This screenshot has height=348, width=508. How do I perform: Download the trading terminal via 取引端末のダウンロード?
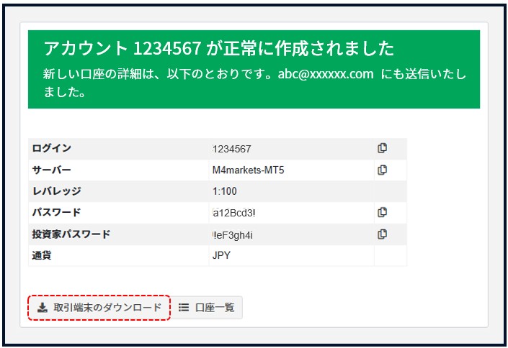click(x=99, y=308)
